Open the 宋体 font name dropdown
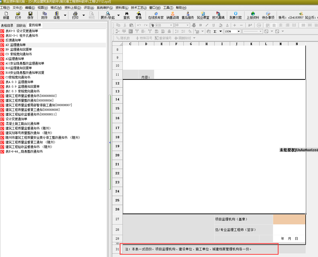Screen dimensions: 318x257 (x=171, y=25)
